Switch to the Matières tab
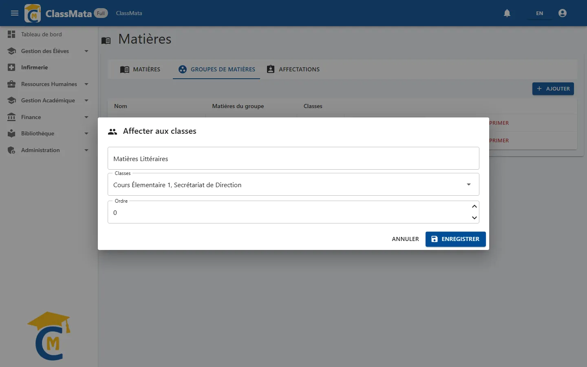587x367 pixels. 140,69
